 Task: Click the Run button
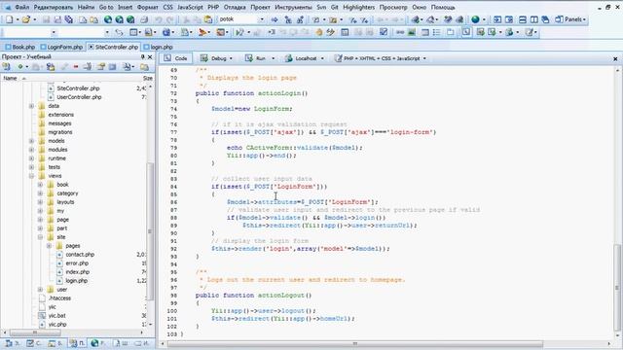tap(256, 58)
